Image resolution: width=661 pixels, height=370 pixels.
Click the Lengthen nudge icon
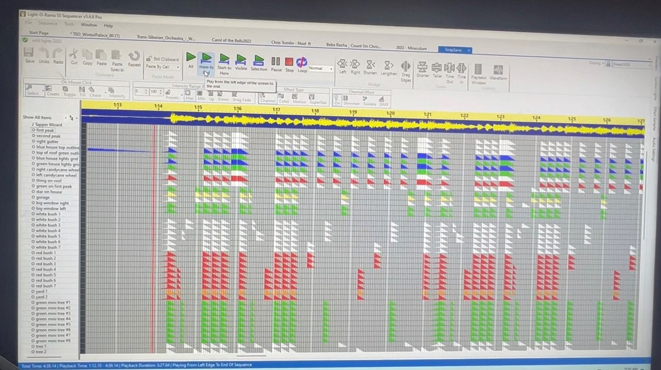[x=389, y=68]
